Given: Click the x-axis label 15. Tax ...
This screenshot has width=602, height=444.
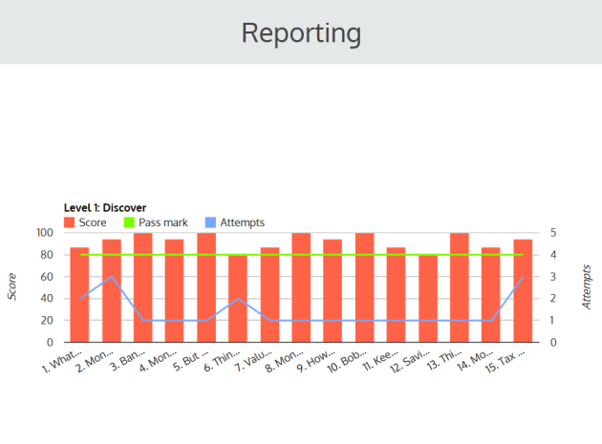Looking at the screenshot, I should coord(505,361).
